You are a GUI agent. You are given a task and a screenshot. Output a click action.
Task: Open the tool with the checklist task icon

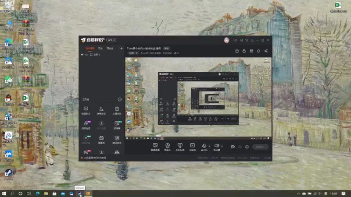(x=117, y=111)
